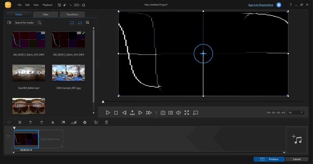
Task: Open the Preferences gear icon
Action: pyautogui.click(x=84, y=5)
